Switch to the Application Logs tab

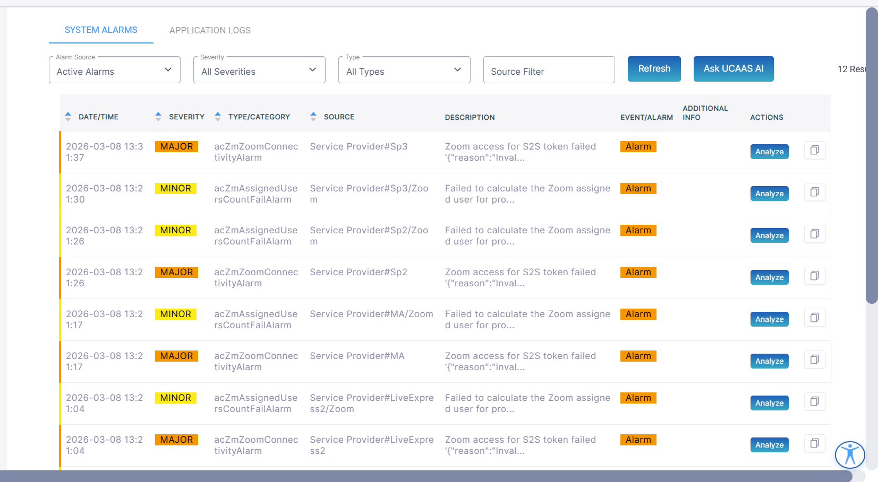pyautogui.click(x=210, y=30)
